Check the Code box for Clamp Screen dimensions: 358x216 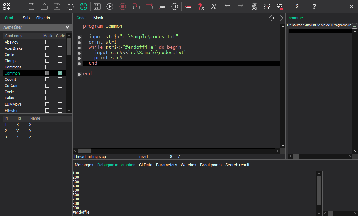click(x=60, y=61)
